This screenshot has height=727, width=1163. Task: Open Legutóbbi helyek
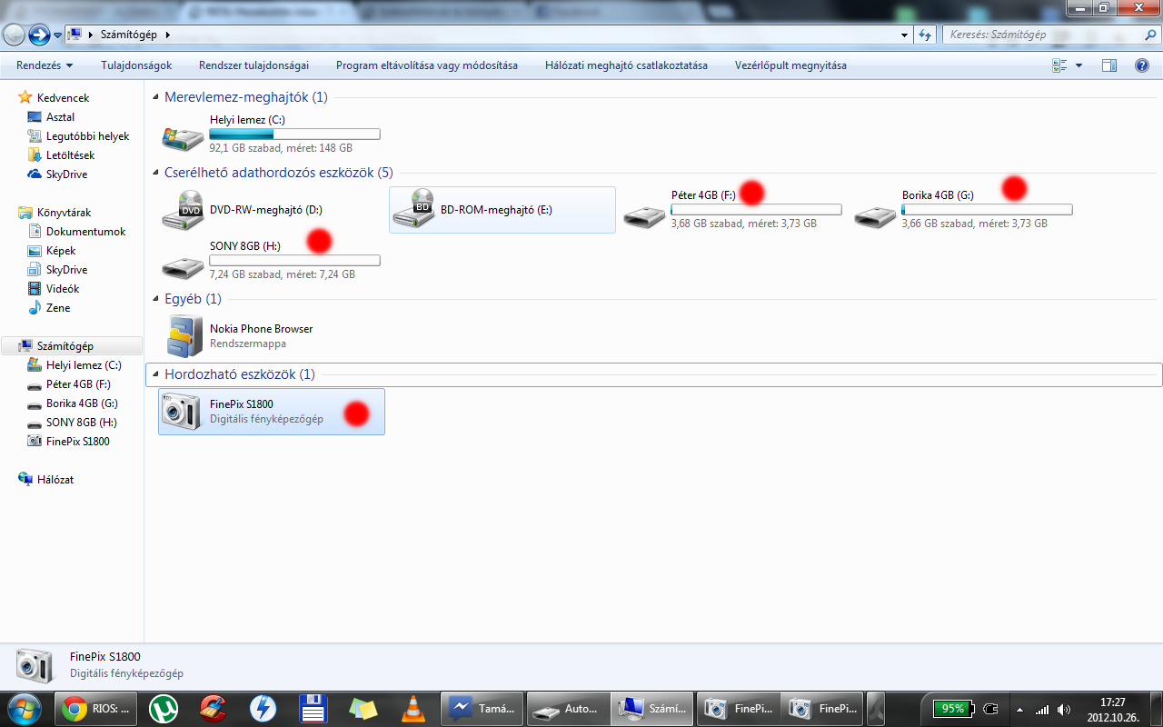[x=87, y=135]
